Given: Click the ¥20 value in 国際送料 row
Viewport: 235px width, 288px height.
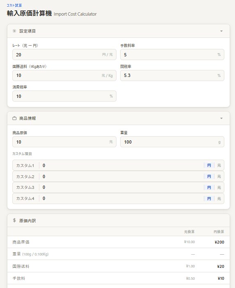Looking at the screenshot, I should [221, 266].
